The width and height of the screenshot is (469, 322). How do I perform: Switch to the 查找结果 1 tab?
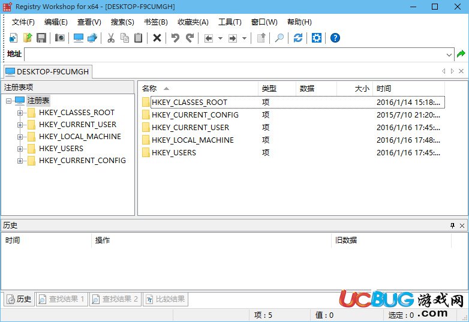pos(62,299)
